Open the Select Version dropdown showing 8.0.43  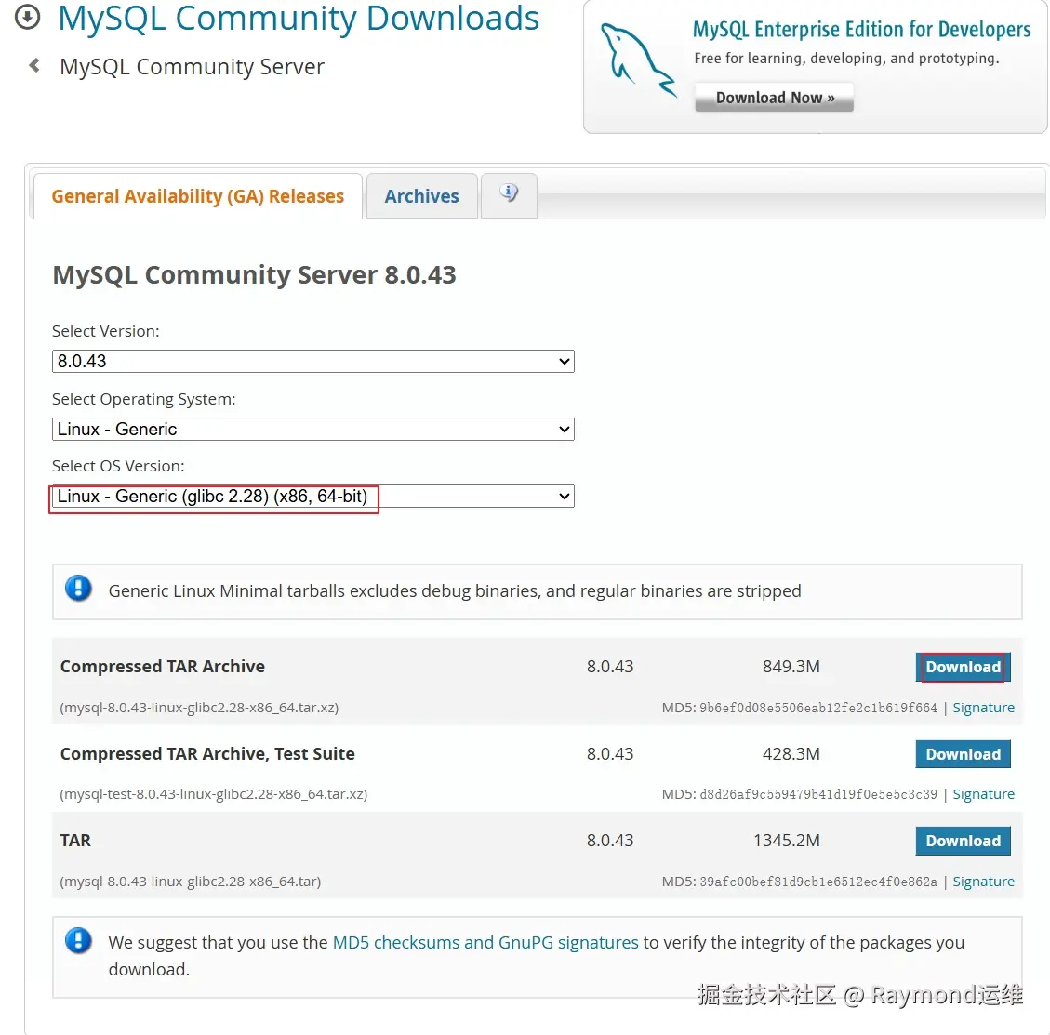[x=312, y=362]
